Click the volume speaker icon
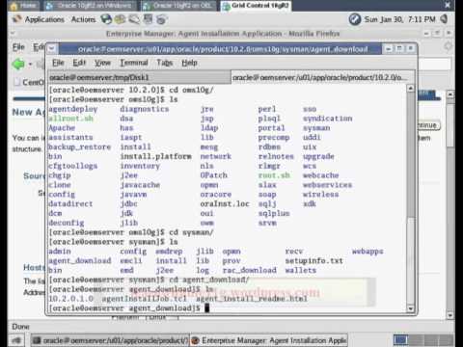Screen dimensions: 463x347 click(445, 19)
